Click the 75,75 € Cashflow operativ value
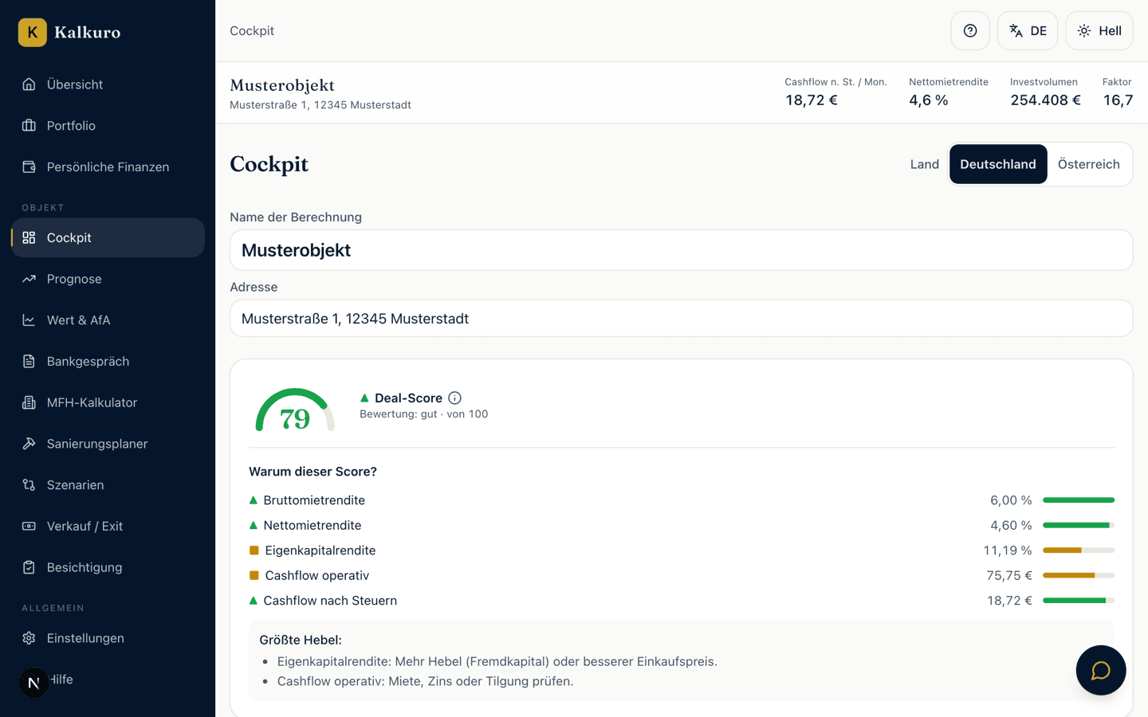Image resolution: width=1148 pixels, height=717 pixels. (1009, 575)
